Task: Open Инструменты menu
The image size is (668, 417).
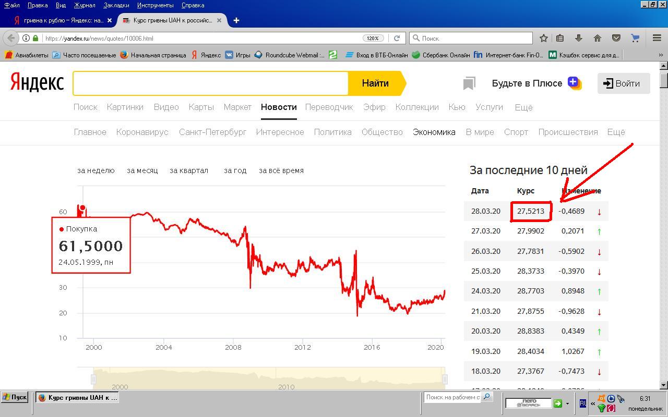Action: pos(155,5)
